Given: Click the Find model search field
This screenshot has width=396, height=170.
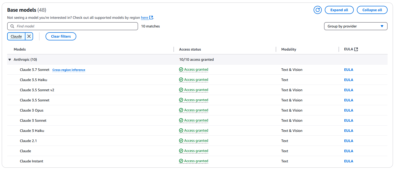Looking at the screenshot, I should point(72,26).
